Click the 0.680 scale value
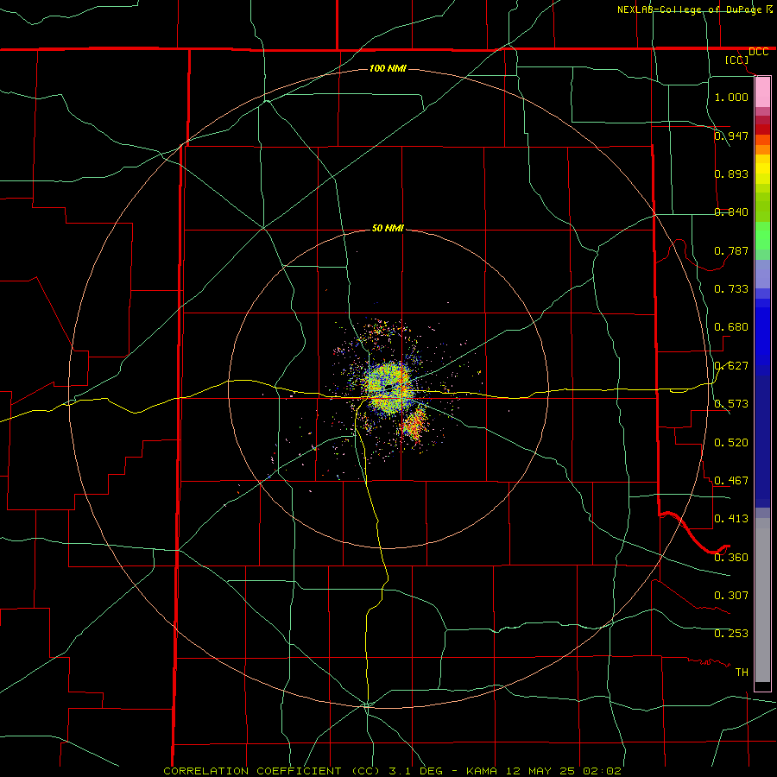The height and width of the screenshot is (777, 777). [731, 327]
